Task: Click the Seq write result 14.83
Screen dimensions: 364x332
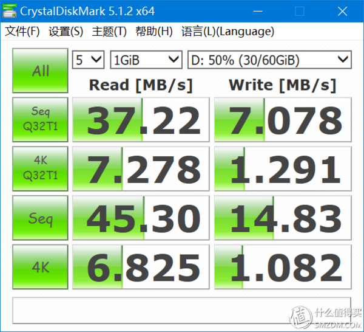Action: pos(282,218)
